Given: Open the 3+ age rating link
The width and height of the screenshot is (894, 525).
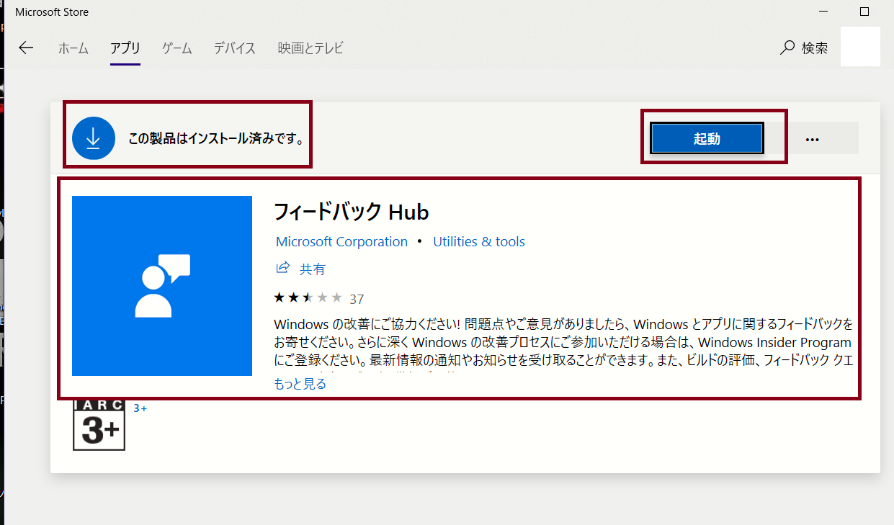Looking at the screenshot, I should (140, 408).
